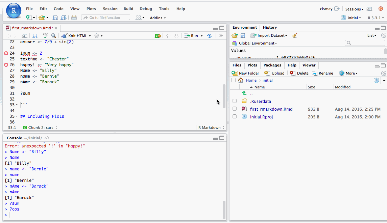Click the Go to file/function field
The height and width of the screenshot is (223, 387).
point(106,18)
